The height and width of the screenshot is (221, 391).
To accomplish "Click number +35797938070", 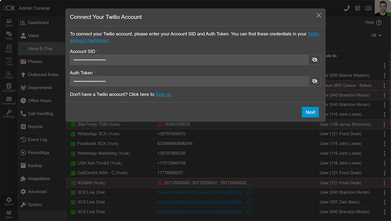I will coord(171,134).
